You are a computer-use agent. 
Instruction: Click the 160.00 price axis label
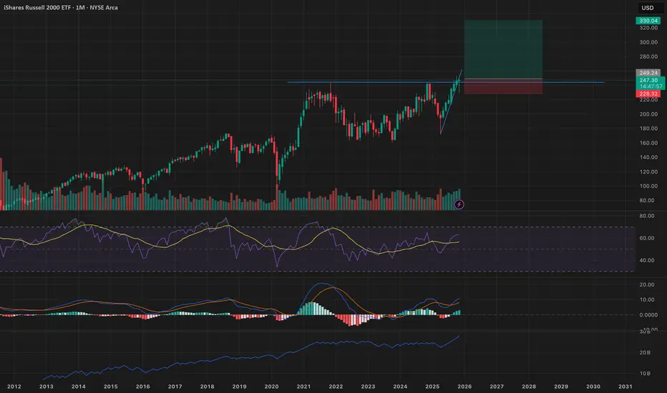coord(648,143)
